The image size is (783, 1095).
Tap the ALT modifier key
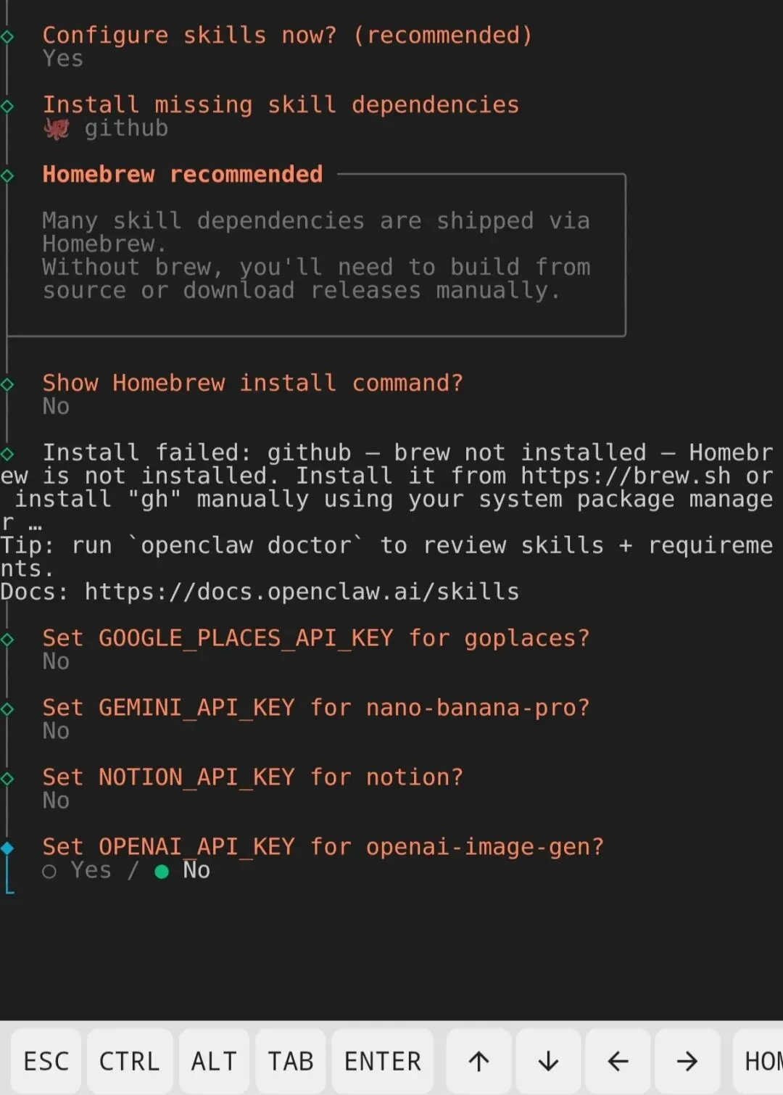point(214,1061)
